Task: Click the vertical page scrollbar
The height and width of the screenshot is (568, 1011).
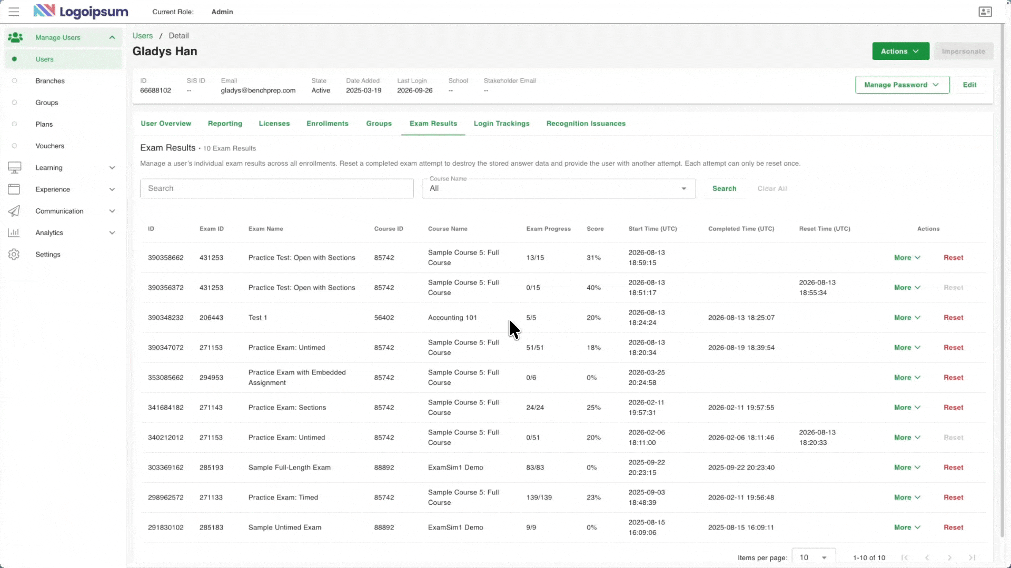Action: tap(1003, 281)
